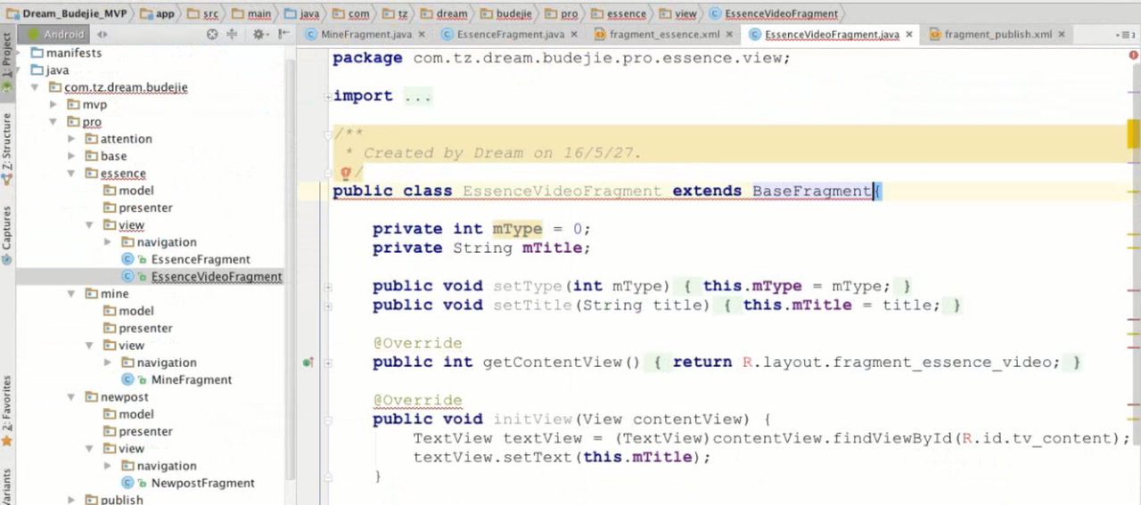
Task: Close the fragment_publish.xml editor tab
Action: tap(1062, 35)
